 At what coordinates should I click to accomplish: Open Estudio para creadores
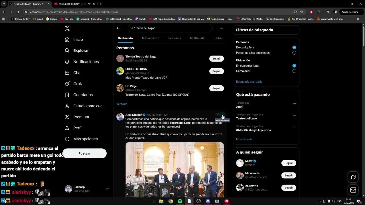[x=85, y=106]
